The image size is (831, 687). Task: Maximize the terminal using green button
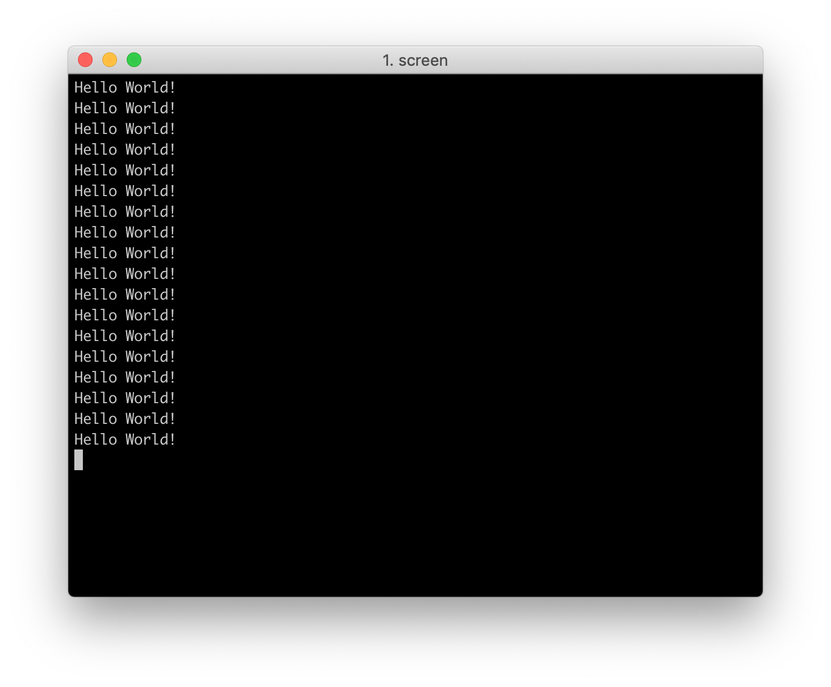[134, 60]
